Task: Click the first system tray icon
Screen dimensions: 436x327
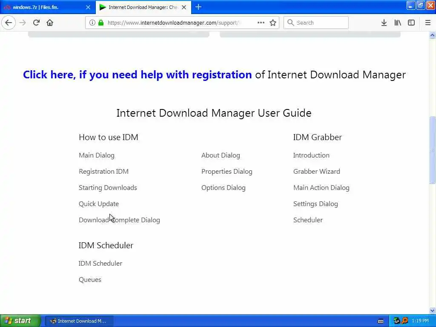Action: [x=396, y=321]
